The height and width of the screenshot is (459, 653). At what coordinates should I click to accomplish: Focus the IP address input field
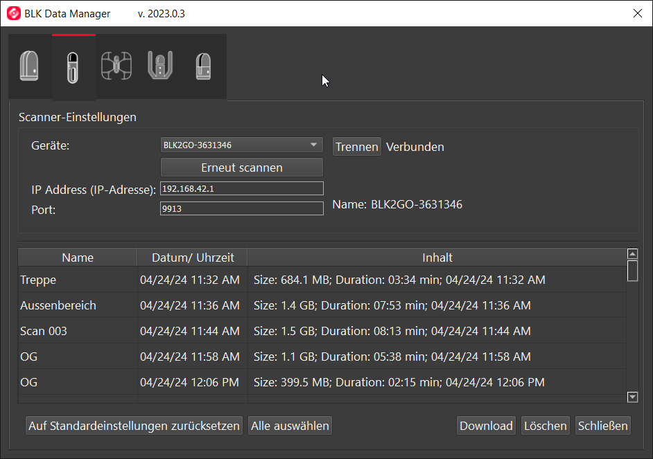pyautogui.click(x=241, y=188)
